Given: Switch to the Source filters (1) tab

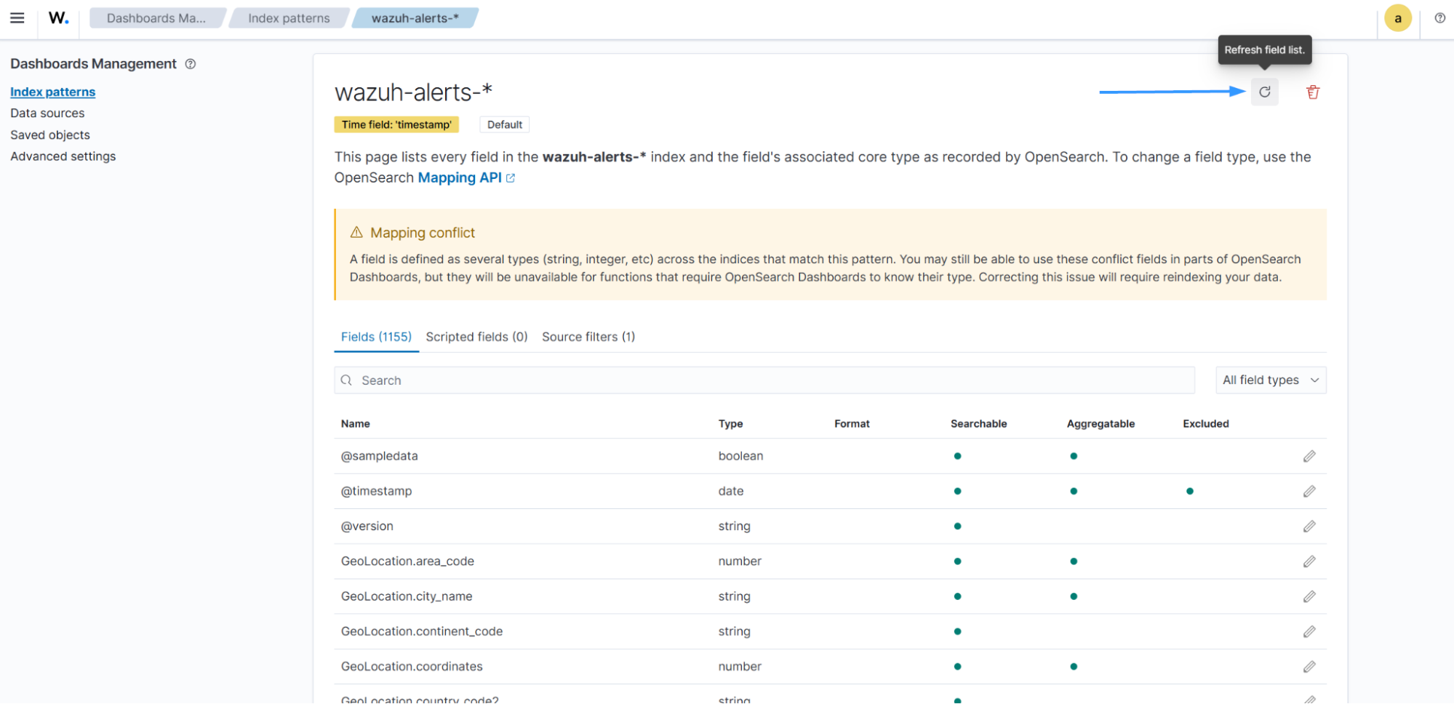Looking at the screenshot, I should (588, 337).
